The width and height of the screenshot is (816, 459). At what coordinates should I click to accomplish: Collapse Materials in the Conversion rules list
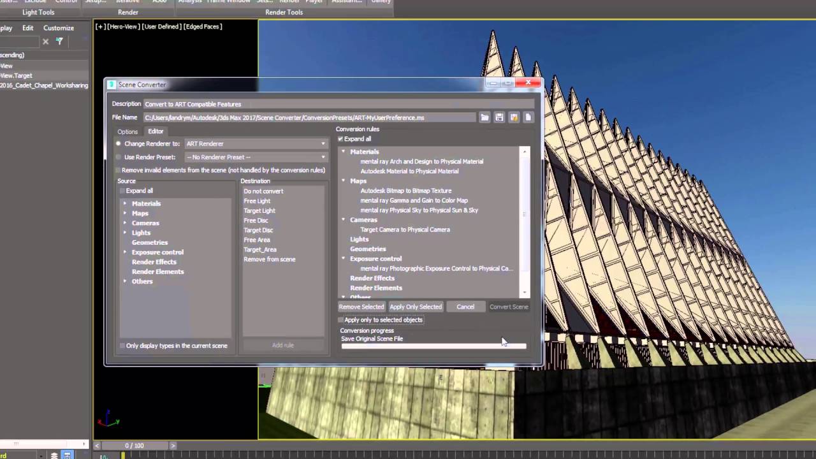(343, 152)
